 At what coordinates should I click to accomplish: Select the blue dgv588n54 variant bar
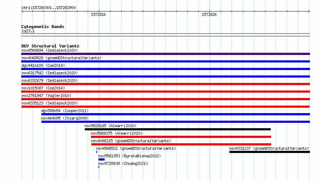coord(175,114)
